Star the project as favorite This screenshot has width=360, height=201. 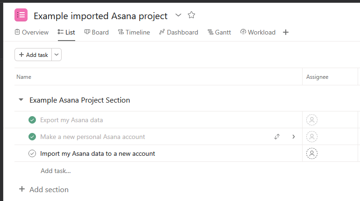pos(191,15)
